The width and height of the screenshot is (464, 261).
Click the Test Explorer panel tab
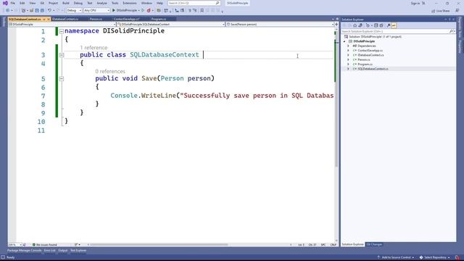pos(78,251)
